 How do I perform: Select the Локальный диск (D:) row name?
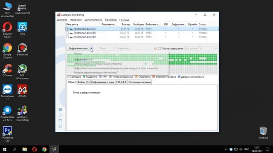84,33
